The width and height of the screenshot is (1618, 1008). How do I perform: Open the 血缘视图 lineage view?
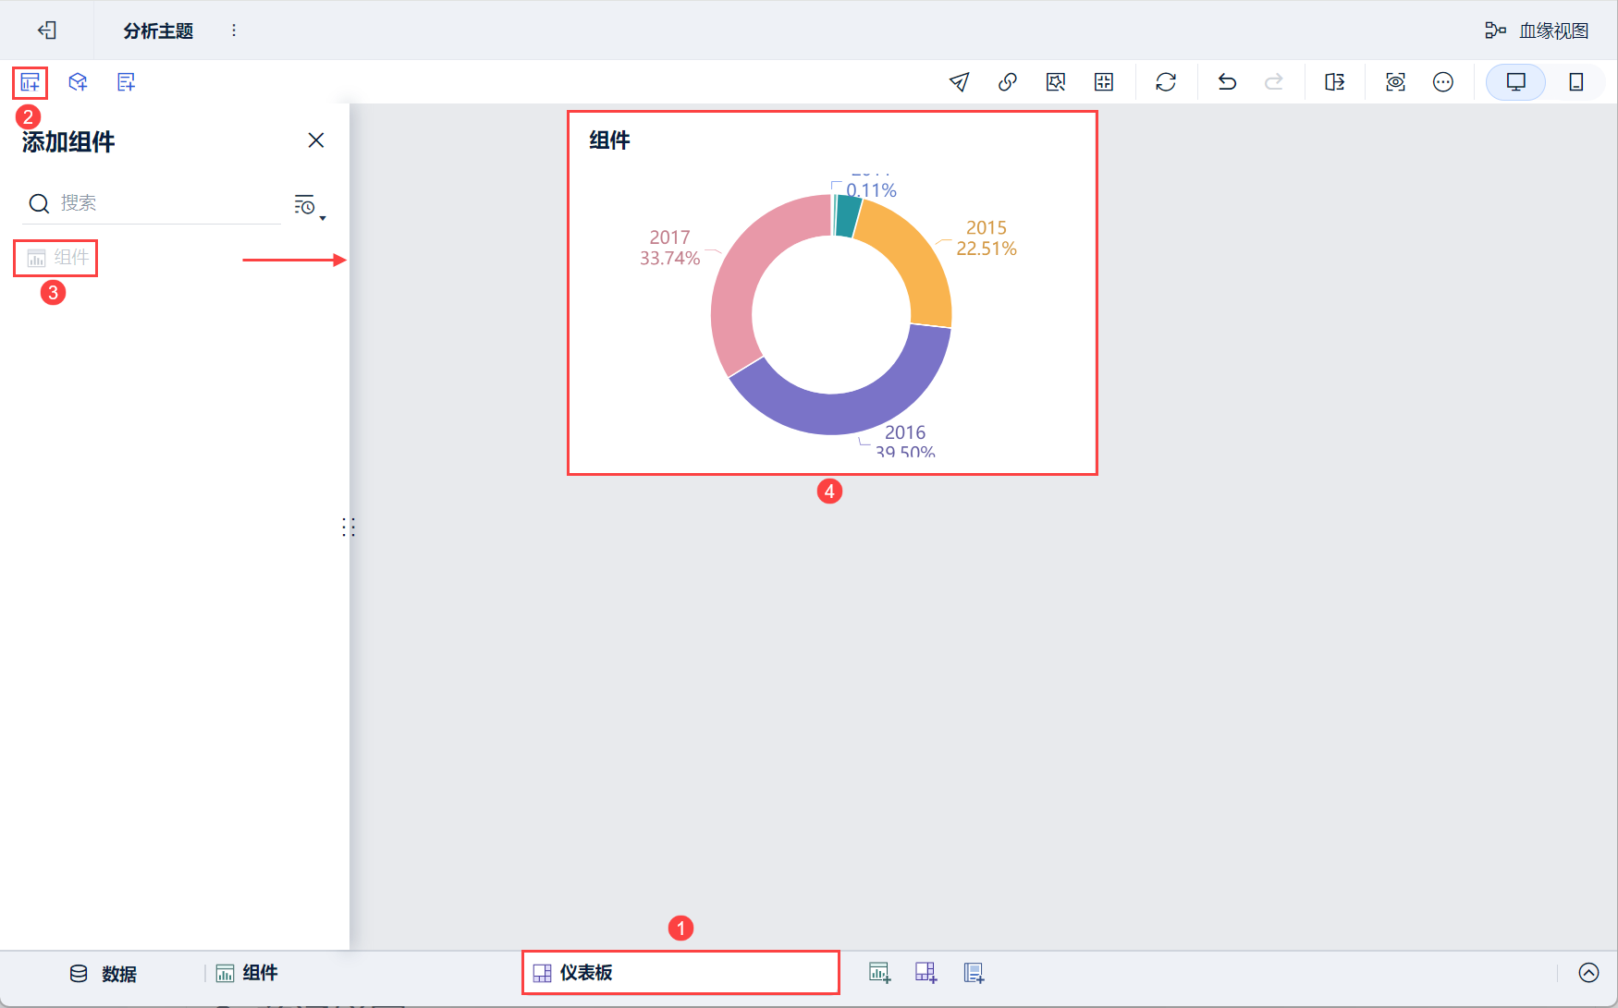(x=1537, y=30)
